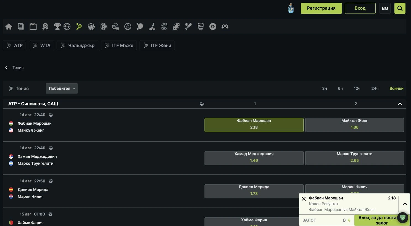Open Хайме Фария player name in match list
Image resolution: width=411 pixels, height=226 pixels.
click(31, 223)
